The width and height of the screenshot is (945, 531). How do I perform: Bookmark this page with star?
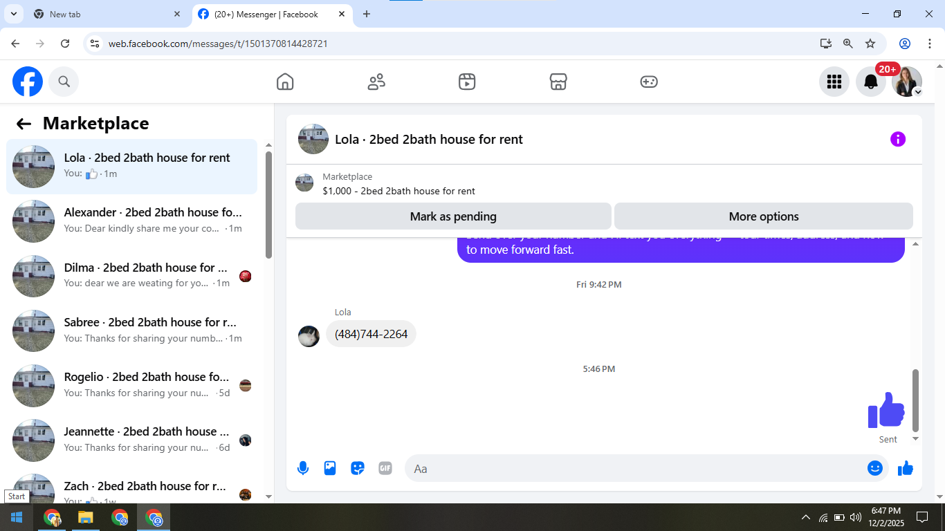[870, 44]
